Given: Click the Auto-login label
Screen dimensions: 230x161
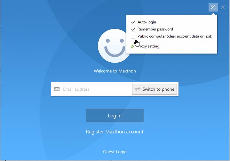Looking at the screenshot, I should [x=147, y=22].
